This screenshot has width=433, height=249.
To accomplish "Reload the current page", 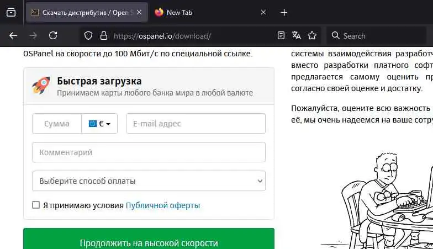I will 53,35.
